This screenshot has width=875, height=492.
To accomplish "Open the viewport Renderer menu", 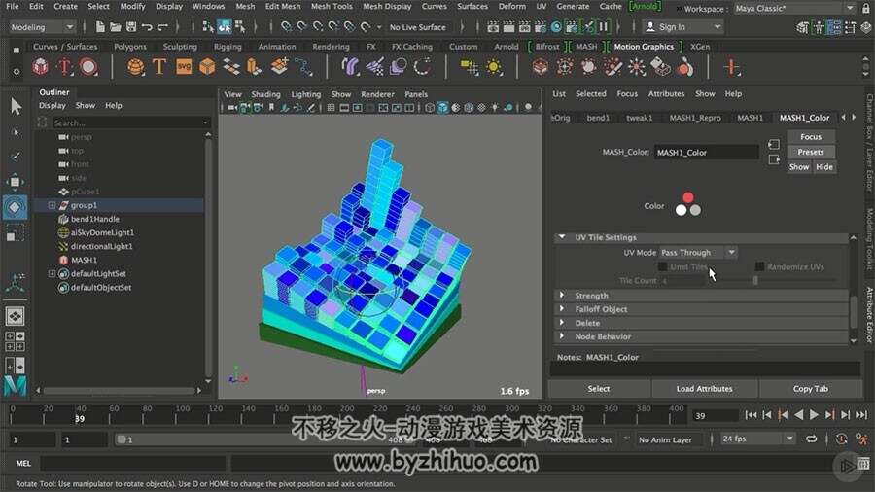I will (377, 94).
